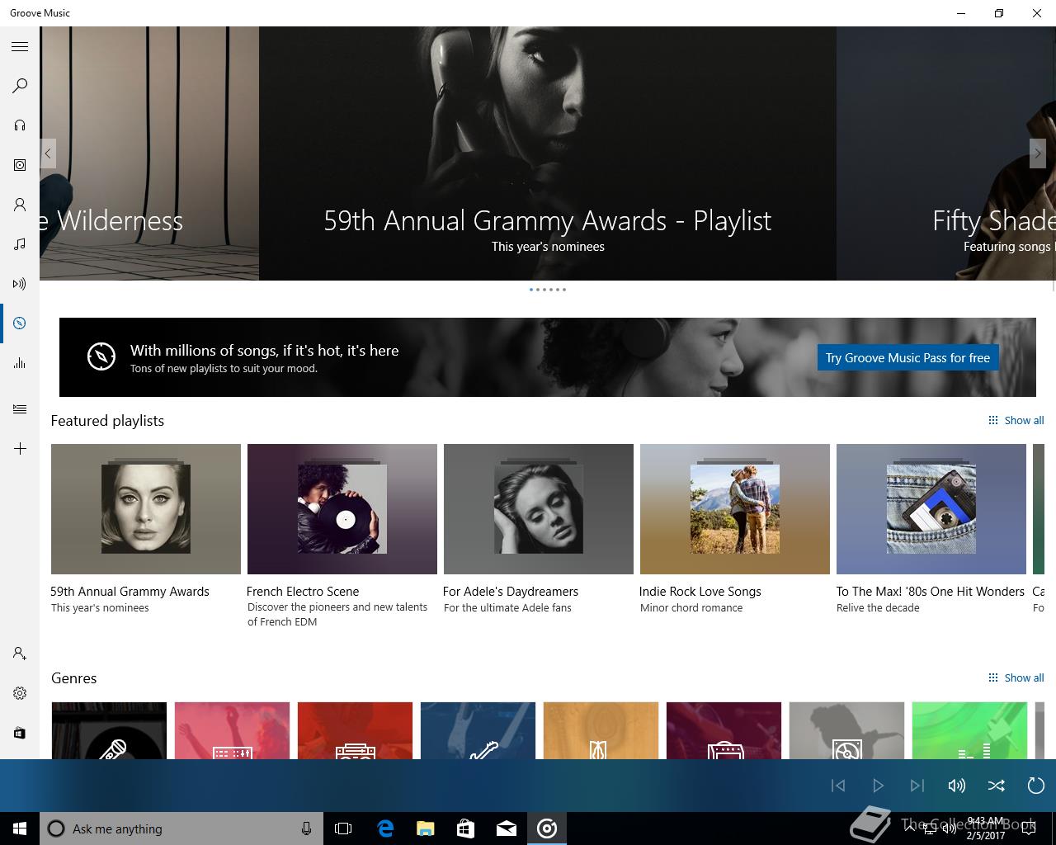The image size is (1056, 845).
Task: Show all Genres
Action: pyautogui.click(x=1016, y=677)
